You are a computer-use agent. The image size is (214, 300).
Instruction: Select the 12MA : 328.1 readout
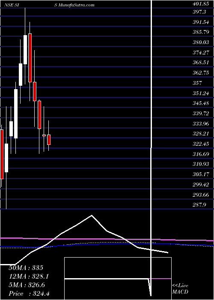28,276
